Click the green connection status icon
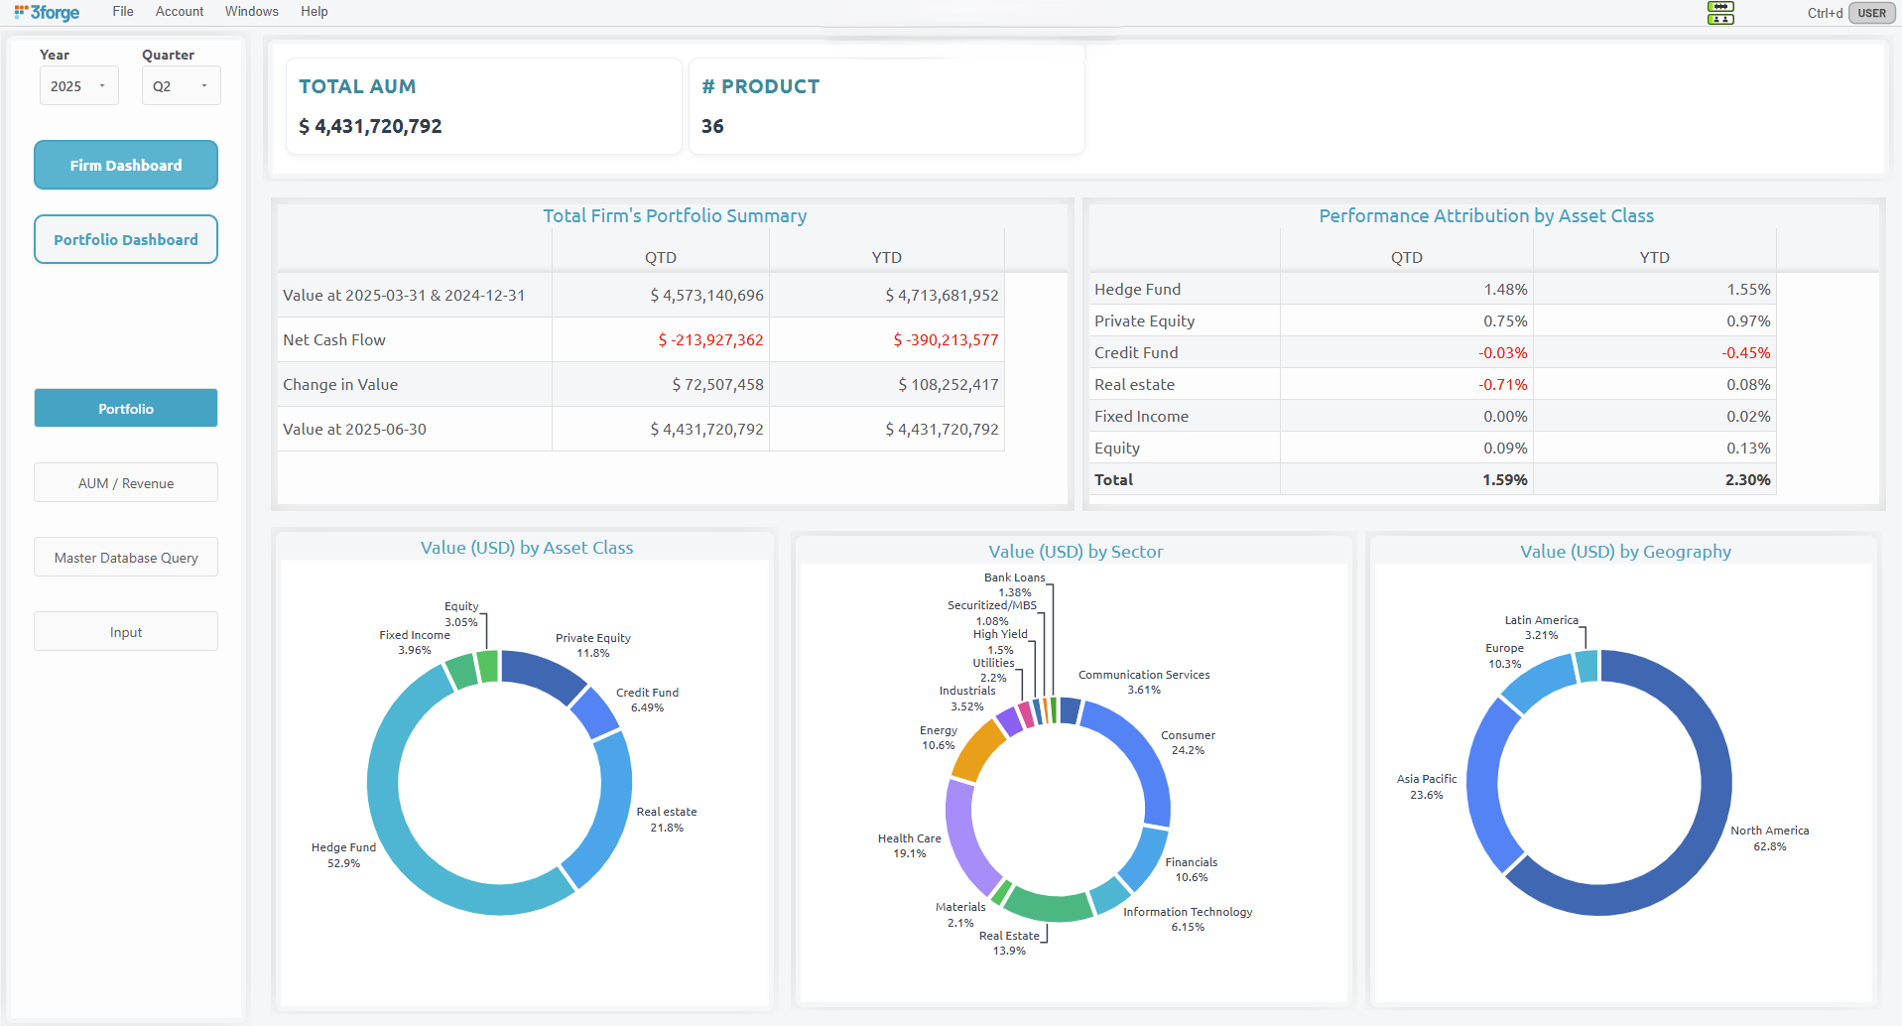Image resolution: width=1902 pixels, height=1026 pixels. [x=1720, y=13]
